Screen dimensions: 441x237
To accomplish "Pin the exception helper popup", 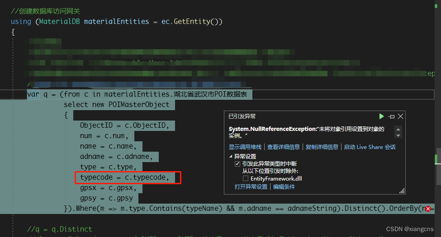I will [391, 116].
